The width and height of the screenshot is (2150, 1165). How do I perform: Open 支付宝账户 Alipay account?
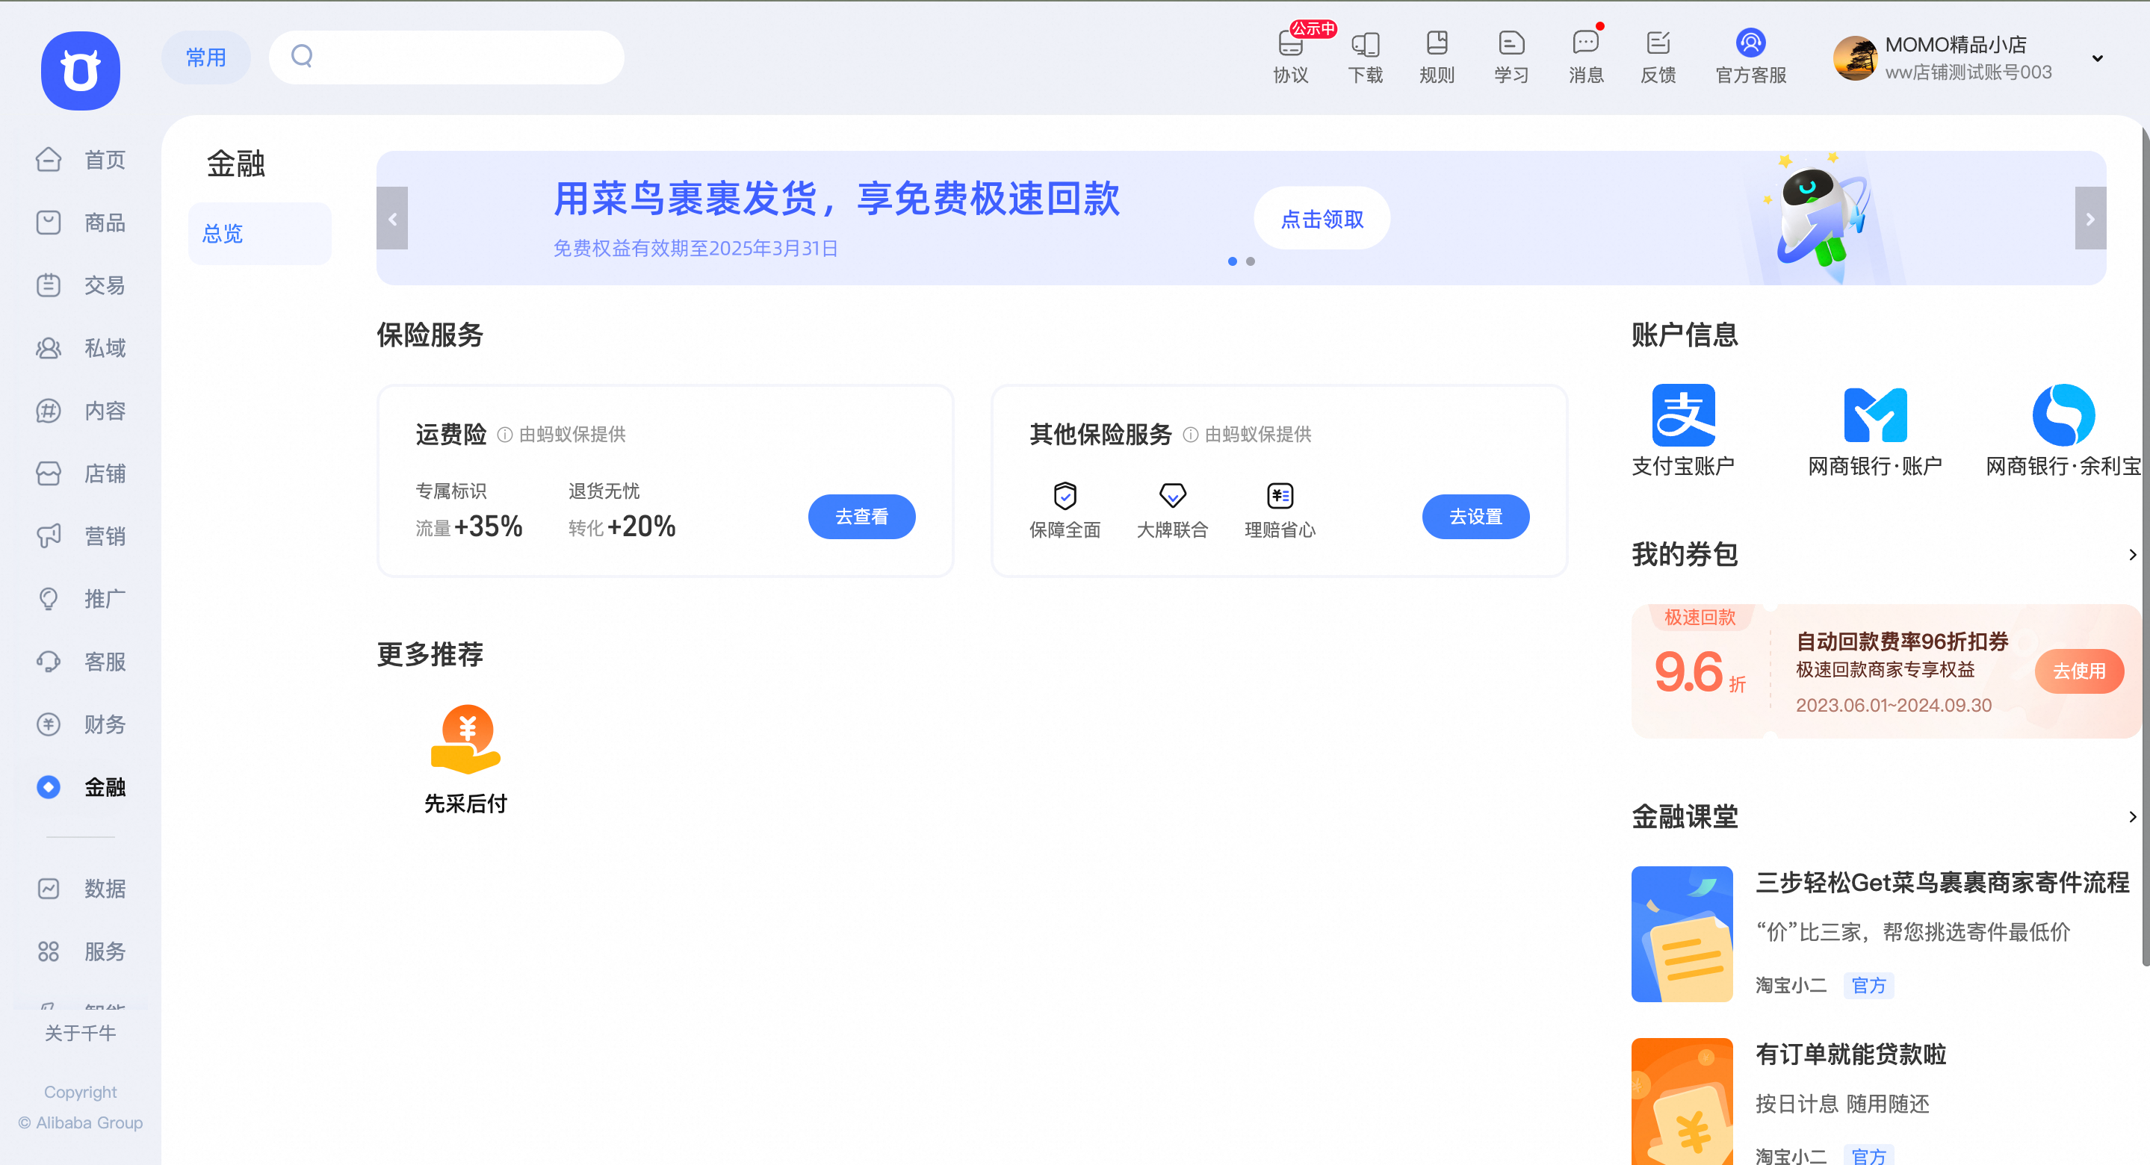pyautogui.click(x=1683, y=431)
